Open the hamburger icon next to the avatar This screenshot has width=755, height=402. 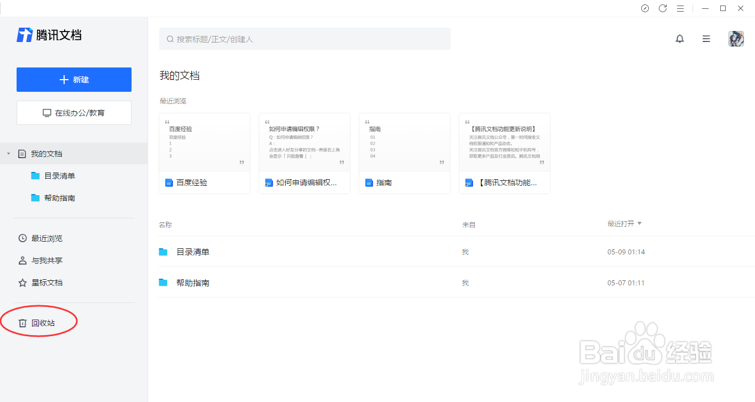(706, 39)
